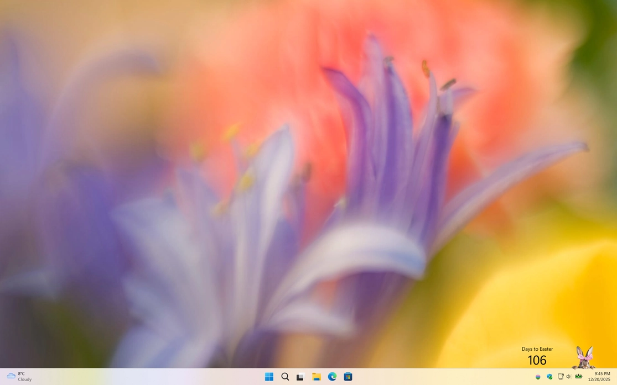Launch Microsoft Edge browser
This screenshot has height=385, width=617.
coord(332,377)
